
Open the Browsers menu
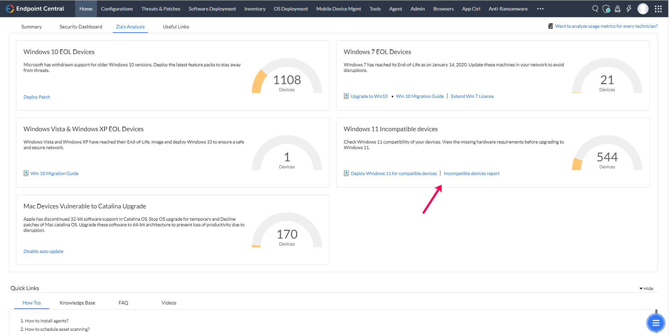[443, 9]
